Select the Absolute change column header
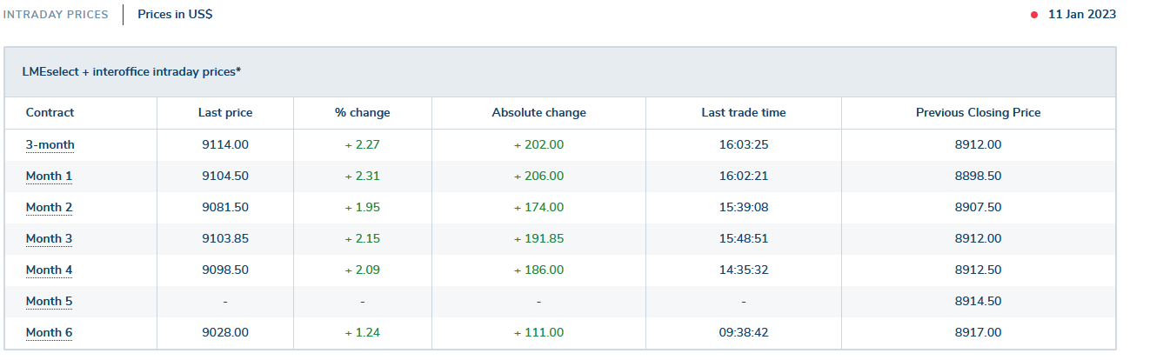This screenshot has height=360, width=1163. pyautogui.click(x=538, y=112)
